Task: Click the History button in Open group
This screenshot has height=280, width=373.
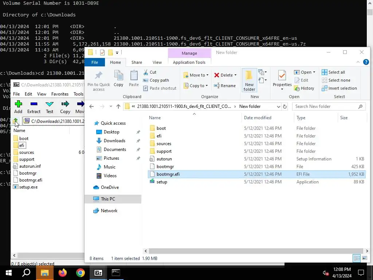Action: (304, 88)
